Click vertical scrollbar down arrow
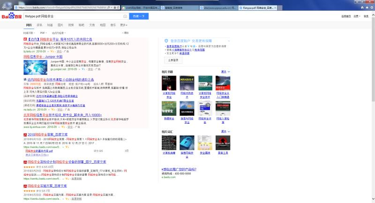The width and height of the screenshot is (375, 203). coord(373,199)
